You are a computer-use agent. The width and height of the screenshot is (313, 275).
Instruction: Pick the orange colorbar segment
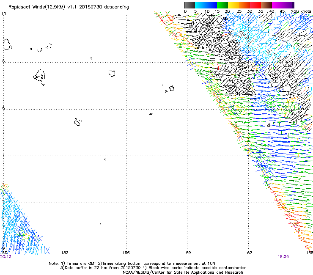pos(244,5)
